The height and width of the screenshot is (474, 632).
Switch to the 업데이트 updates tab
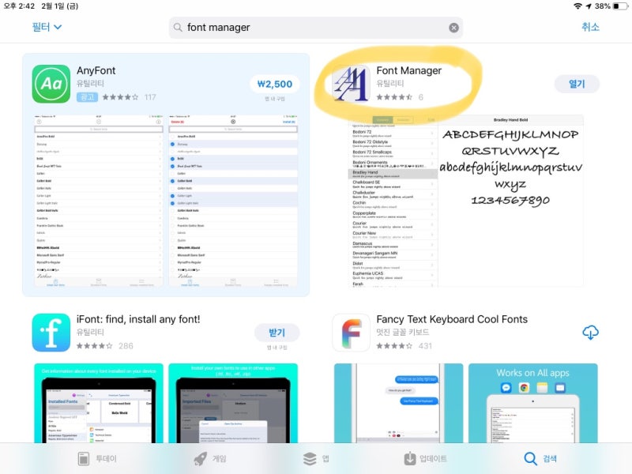tap(425, 458)
